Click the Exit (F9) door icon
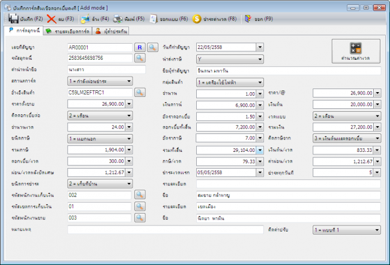The image size is (390, 265). (x=248, y=19)
